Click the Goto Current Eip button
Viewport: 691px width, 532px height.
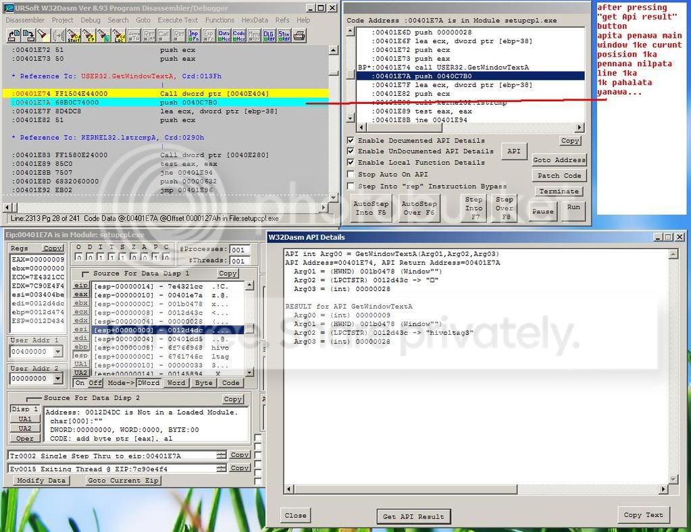(123, 481)
